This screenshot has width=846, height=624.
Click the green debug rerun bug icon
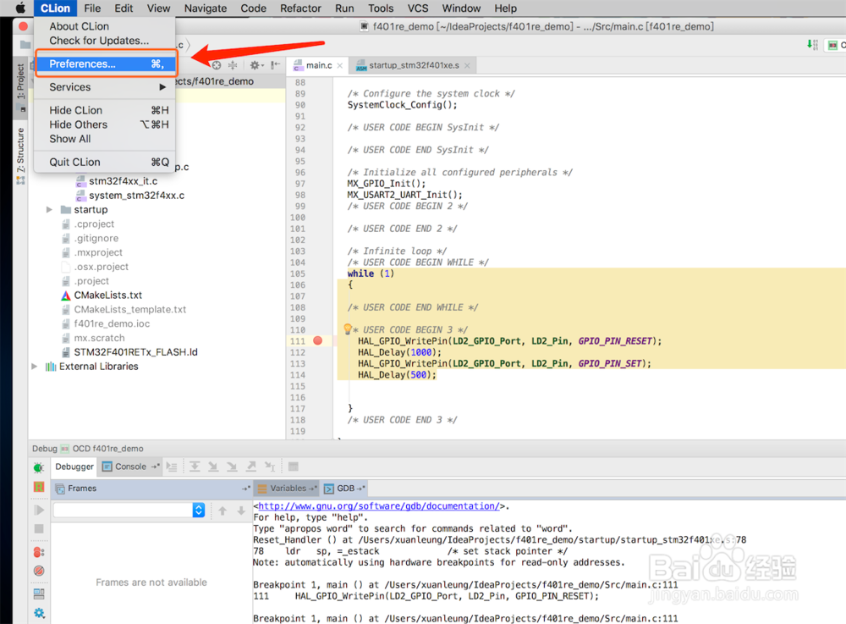click(x=39, y=467)
